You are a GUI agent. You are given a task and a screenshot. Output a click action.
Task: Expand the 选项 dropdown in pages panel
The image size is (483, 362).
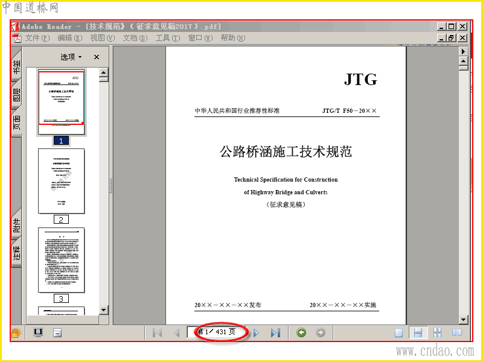tap(71, 57)
